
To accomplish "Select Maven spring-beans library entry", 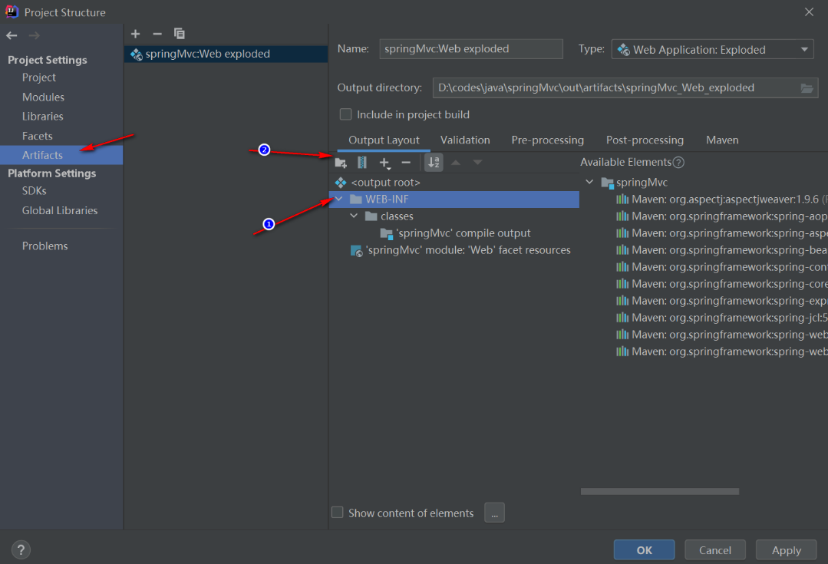I will pyautogui.click(x=721, y=250).
